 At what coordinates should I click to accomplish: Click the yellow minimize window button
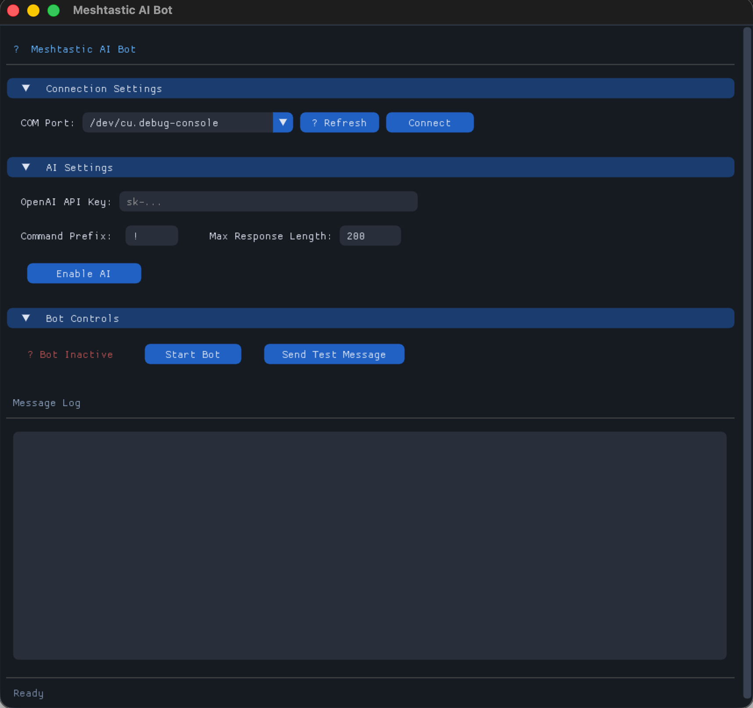(x=33, y=10)
